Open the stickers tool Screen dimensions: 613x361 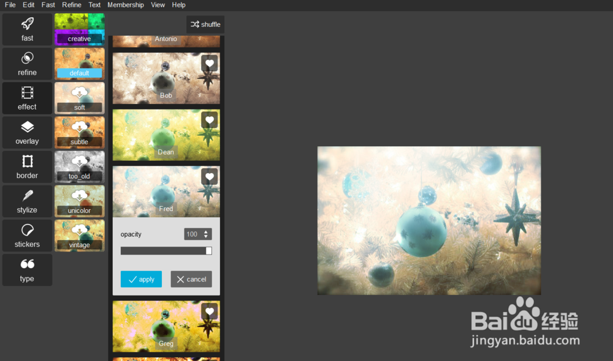pyautogui.click(x=27, y=236)
